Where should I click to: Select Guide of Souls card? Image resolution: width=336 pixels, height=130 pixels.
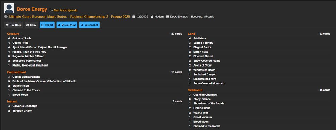coord(22,38)
